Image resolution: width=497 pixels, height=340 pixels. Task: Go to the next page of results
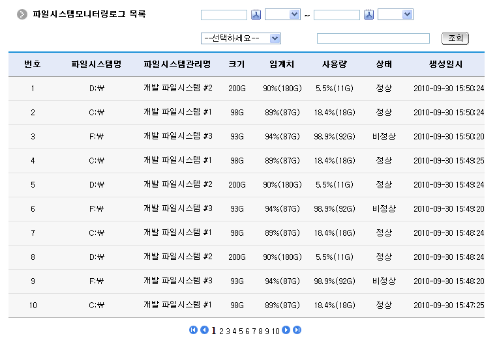286,330
